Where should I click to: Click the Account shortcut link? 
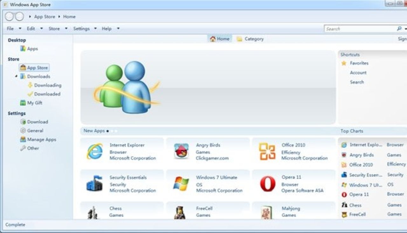tap(358, 73)
